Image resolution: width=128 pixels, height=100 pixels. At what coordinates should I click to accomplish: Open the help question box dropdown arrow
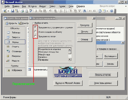coord(126,6)
